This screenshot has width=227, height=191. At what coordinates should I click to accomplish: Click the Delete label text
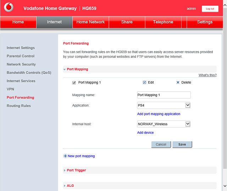point(186,83)
